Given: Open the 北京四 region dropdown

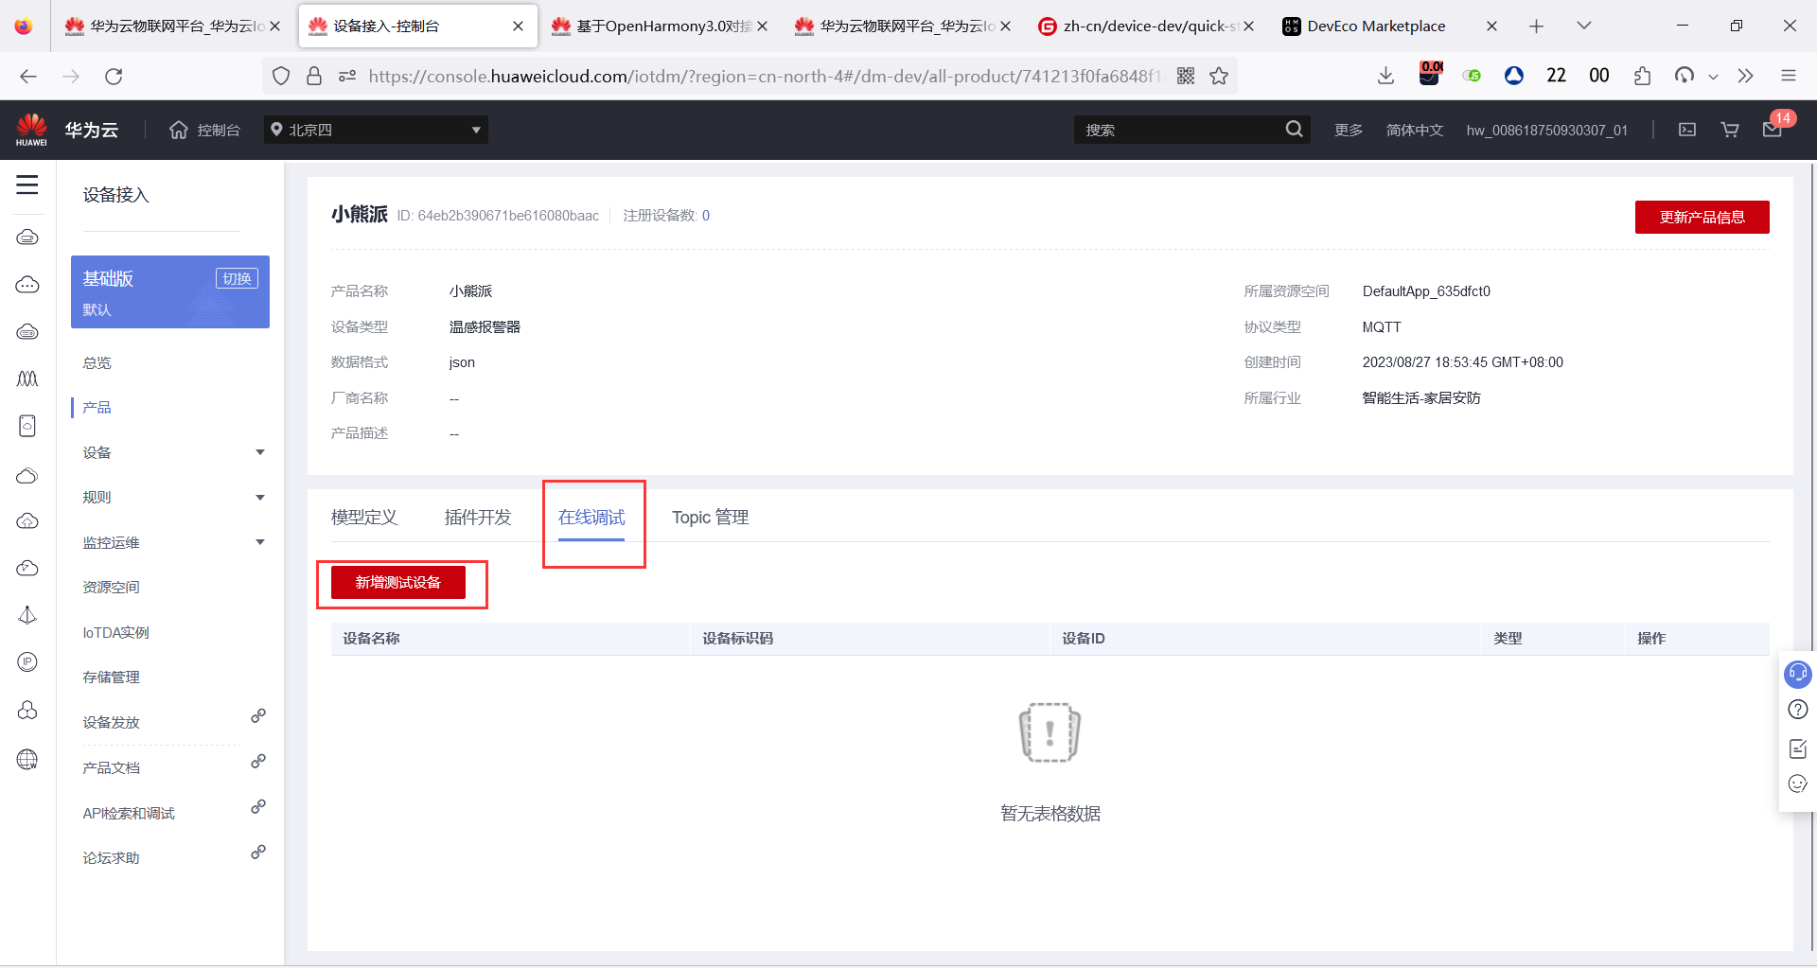Looking at the screenshot, I should pyautogui.click(x=376, y=130).
